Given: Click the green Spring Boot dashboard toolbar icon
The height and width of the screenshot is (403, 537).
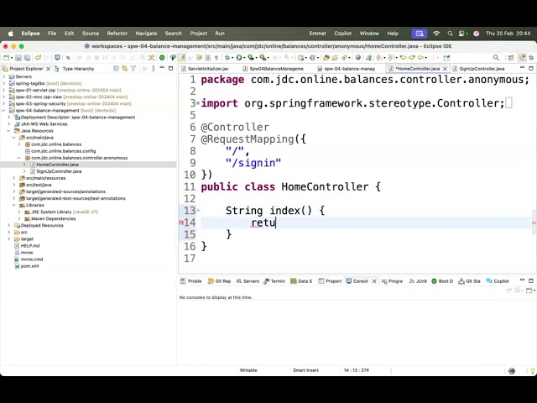Looking at the screenshot, I should coord(162,58).
